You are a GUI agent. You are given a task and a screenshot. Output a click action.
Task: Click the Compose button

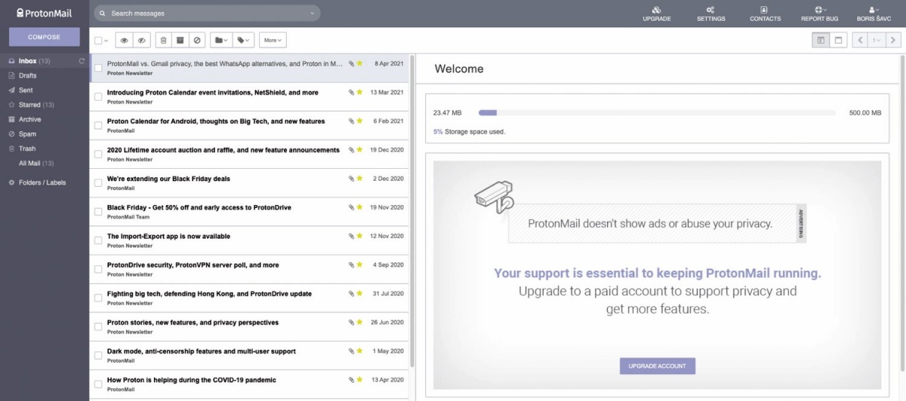(x=45, y=37)
